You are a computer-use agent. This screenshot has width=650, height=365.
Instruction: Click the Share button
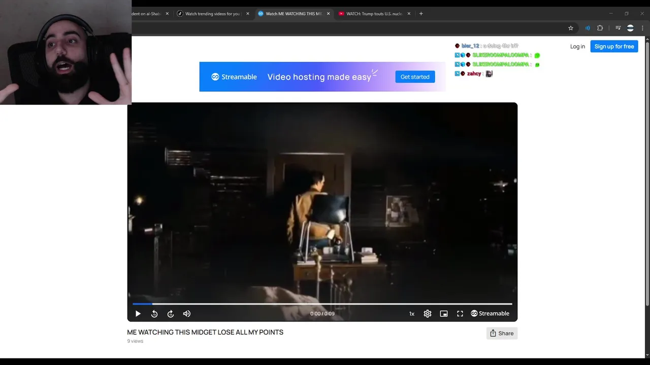coord(502,333)
